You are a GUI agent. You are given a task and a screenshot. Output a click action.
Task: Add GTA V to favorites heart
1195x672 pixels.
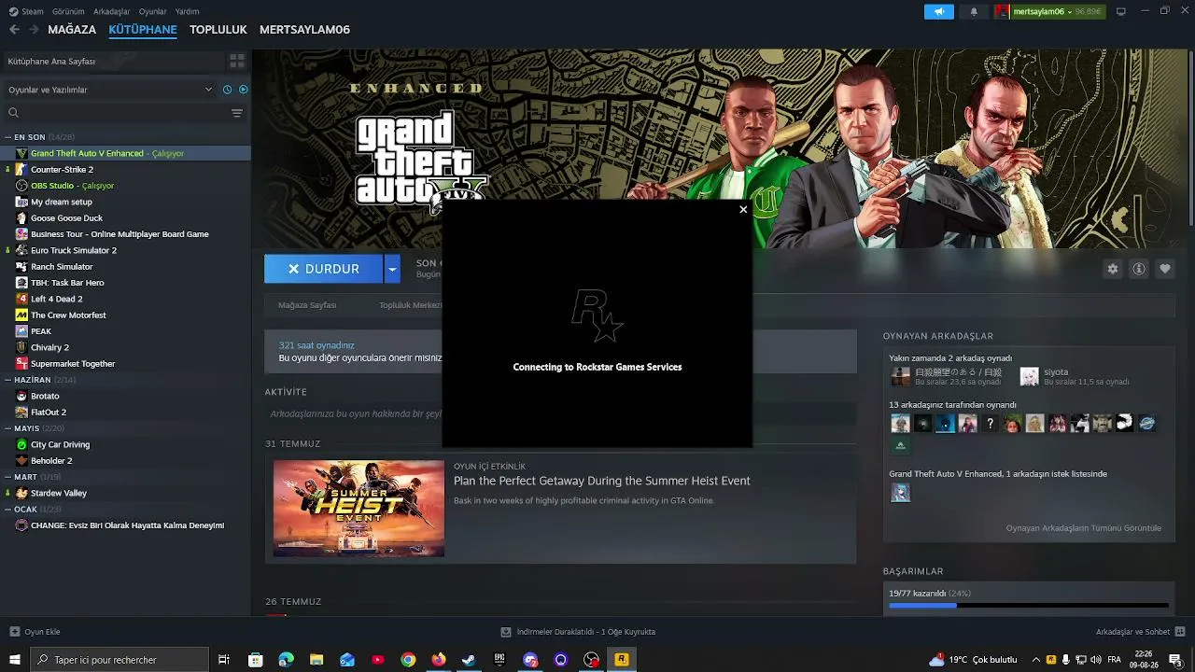point(1165,269)
